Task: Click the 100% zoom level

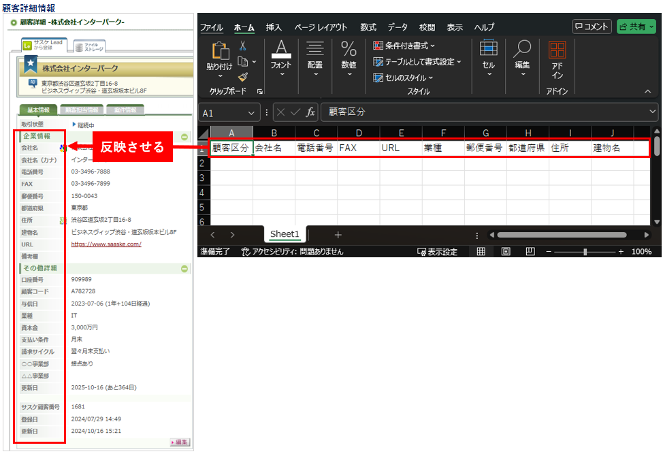Action: [x=641, y=252]
